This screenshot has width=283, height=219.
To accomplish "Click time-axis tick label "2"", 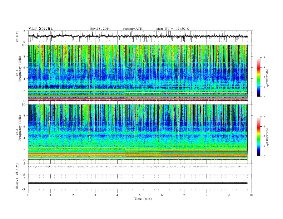I will point(73,195).
